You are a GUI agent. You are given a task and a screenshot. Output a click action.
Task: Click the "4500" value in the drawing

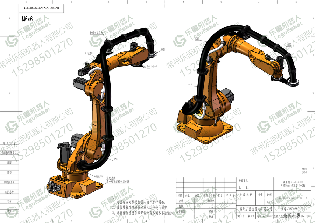point(304,169)
